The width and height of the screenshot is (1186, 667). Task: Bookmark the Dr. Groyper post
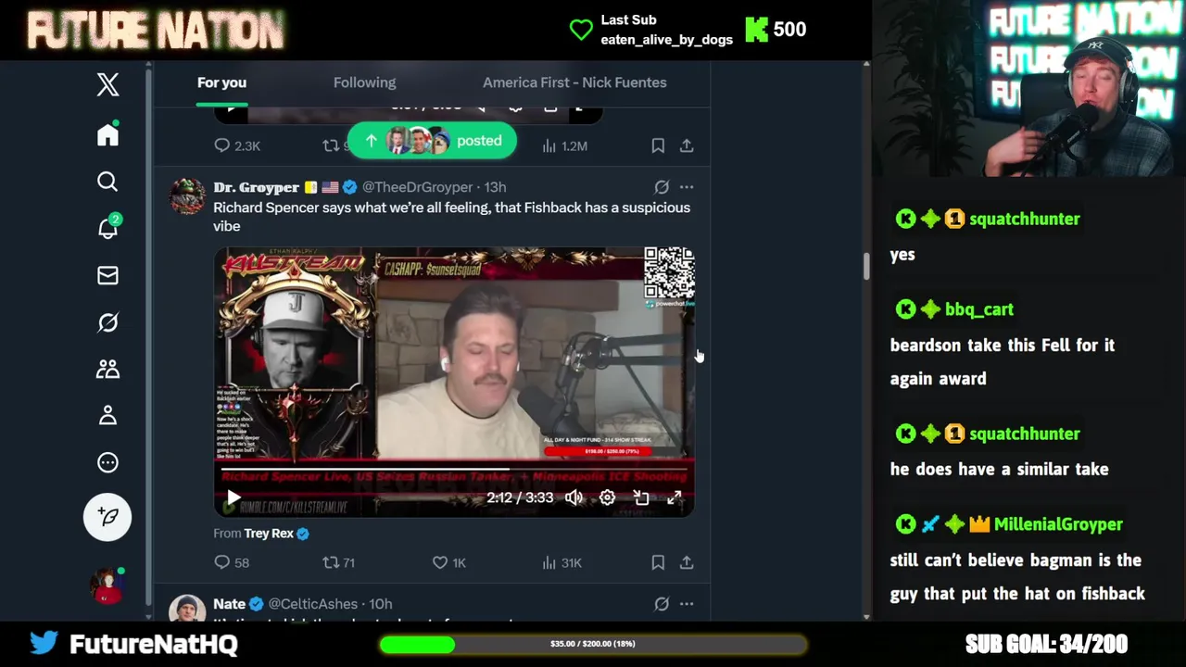[658, 562]
